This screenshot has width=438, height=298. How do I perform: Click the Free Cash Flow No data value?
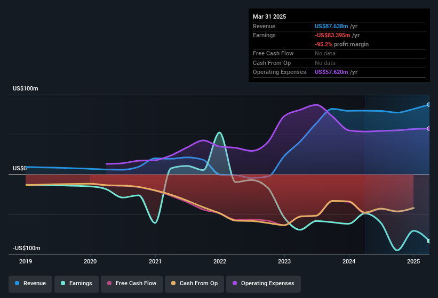point(325,53)
